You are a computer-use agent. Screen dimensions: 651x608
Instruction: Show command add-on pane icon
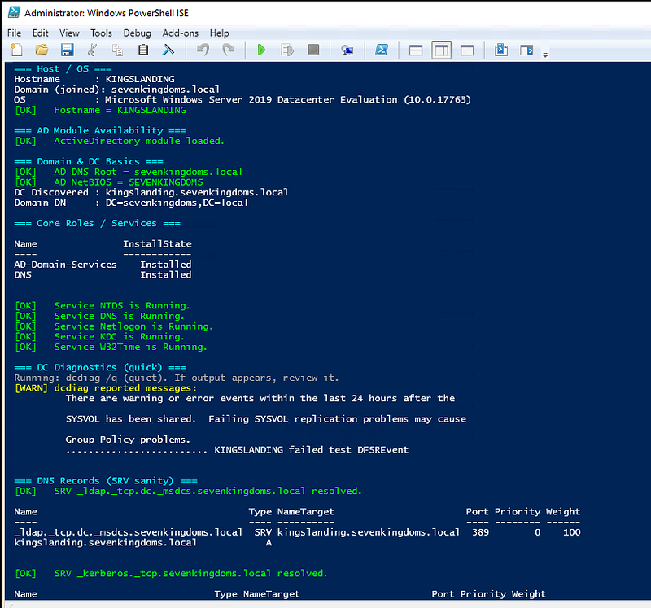click(526, 50)
